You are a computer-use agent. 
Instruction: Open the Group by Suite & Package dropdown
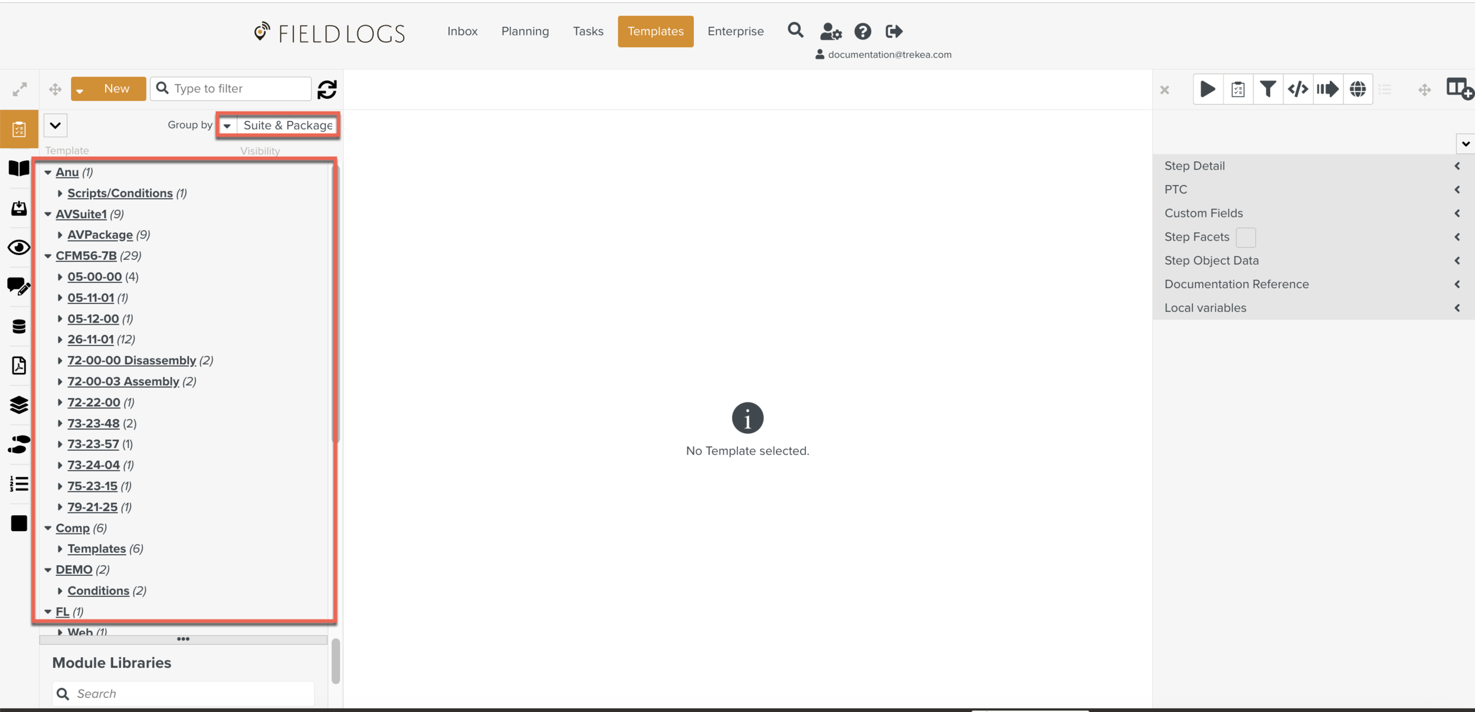278,125
